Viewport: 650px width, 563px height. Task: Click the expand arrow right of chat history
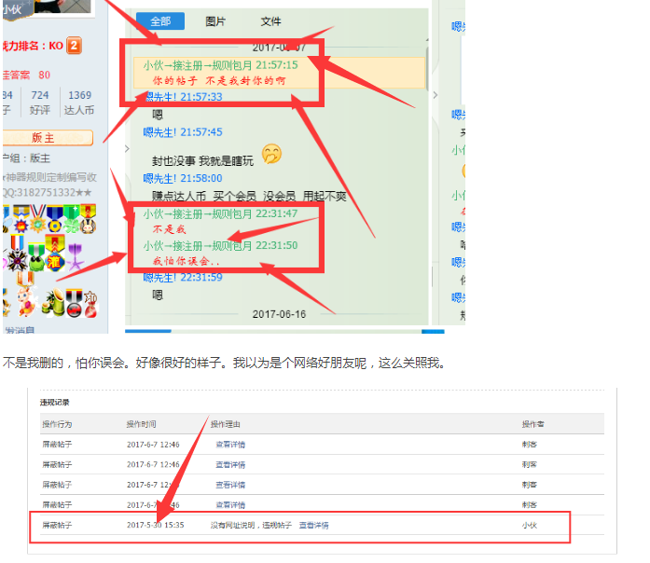436,95
